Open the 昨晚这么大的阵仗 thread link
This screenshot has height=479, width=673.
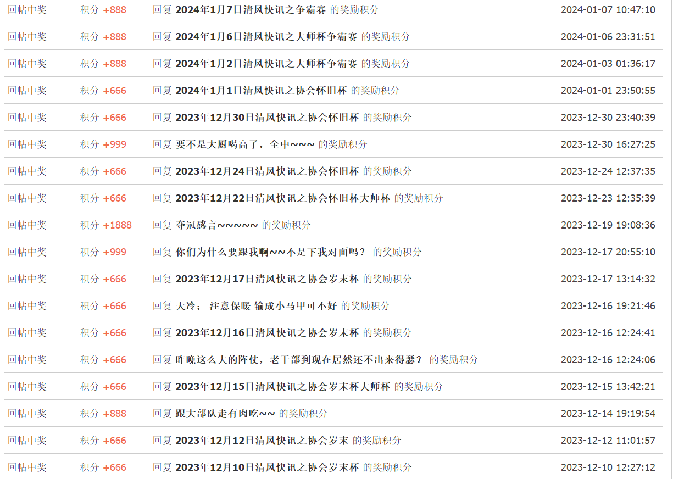click(300, 360)
